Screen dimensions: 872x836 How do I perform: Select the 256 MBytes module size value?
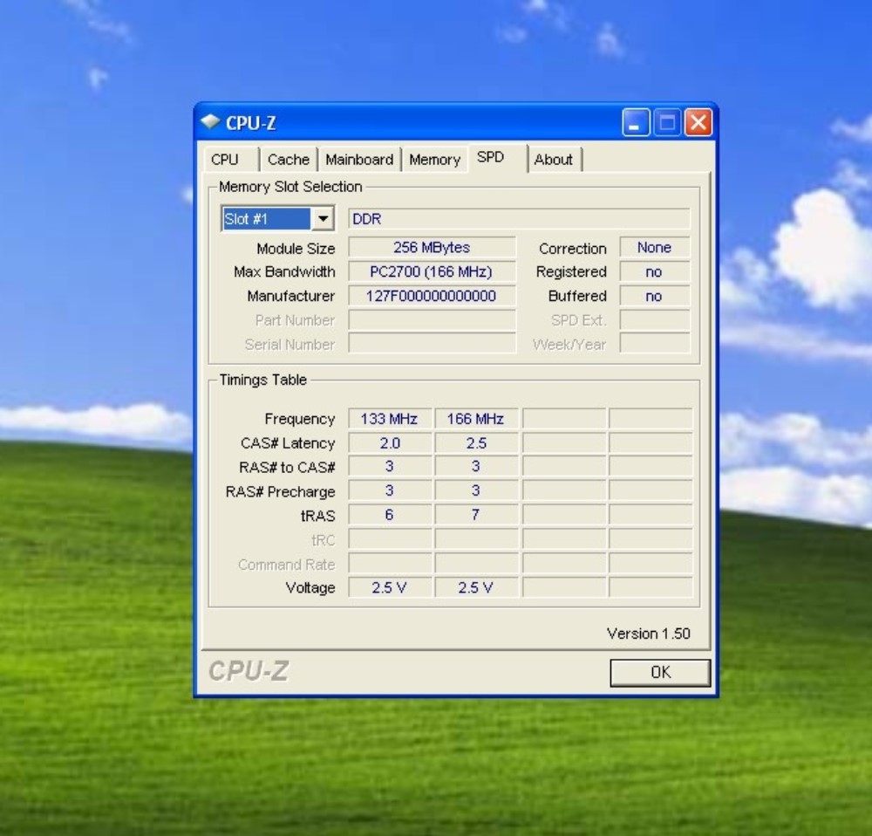(433, 248)
